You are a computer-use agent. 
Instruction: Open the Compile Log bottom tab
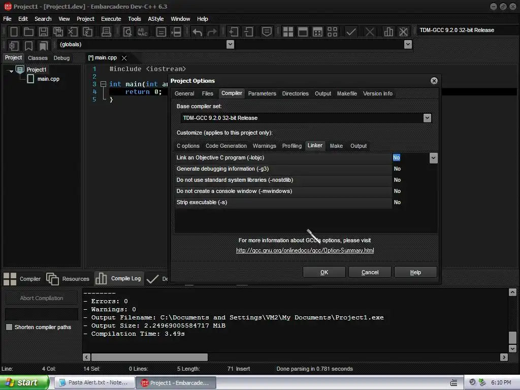118,279
